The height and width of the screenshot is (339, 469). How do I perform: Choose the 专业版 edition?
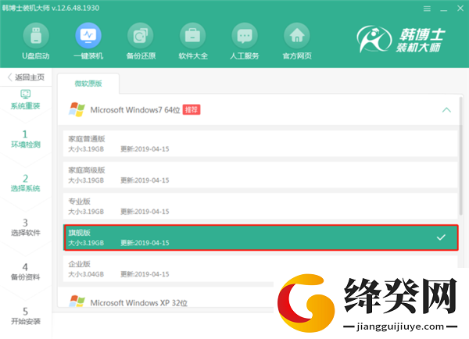click(x=260, y=206)
